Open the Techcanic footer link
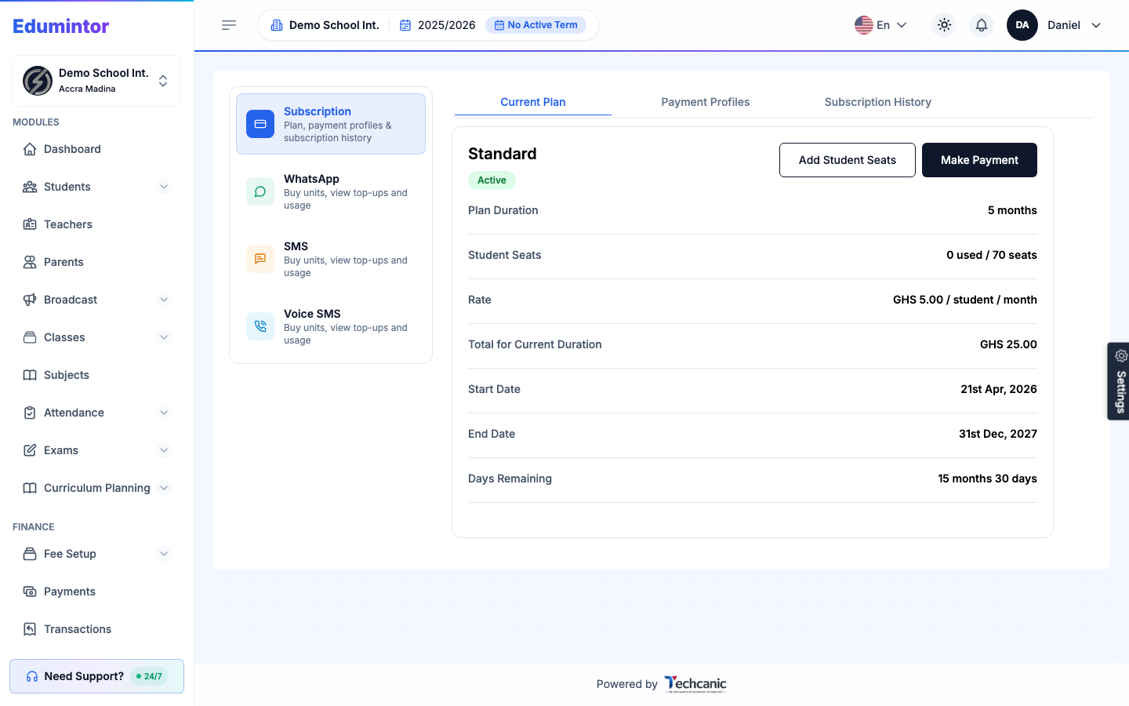The height and width of the screenshot is (706, 1129). 695,684
